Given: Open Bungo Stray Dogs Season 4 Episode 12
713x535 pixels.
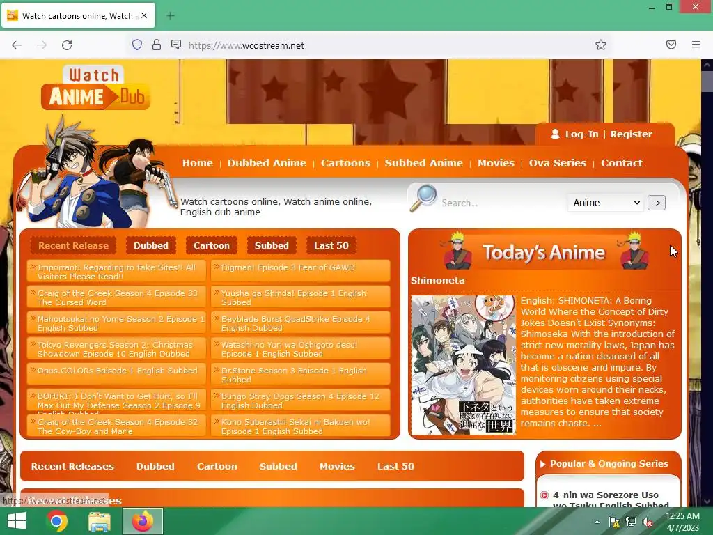Looking at the screenshot, I should (x=301, y=401).
